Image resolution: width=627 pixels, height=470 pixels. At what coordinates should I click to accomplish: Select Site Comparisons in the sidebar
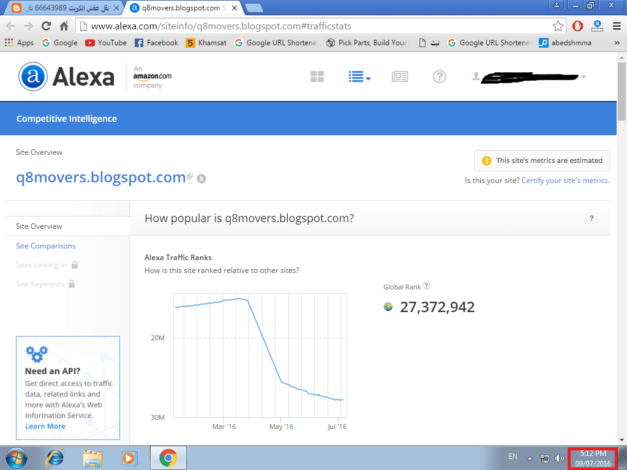pyautogui.click(x=45, y=246)
